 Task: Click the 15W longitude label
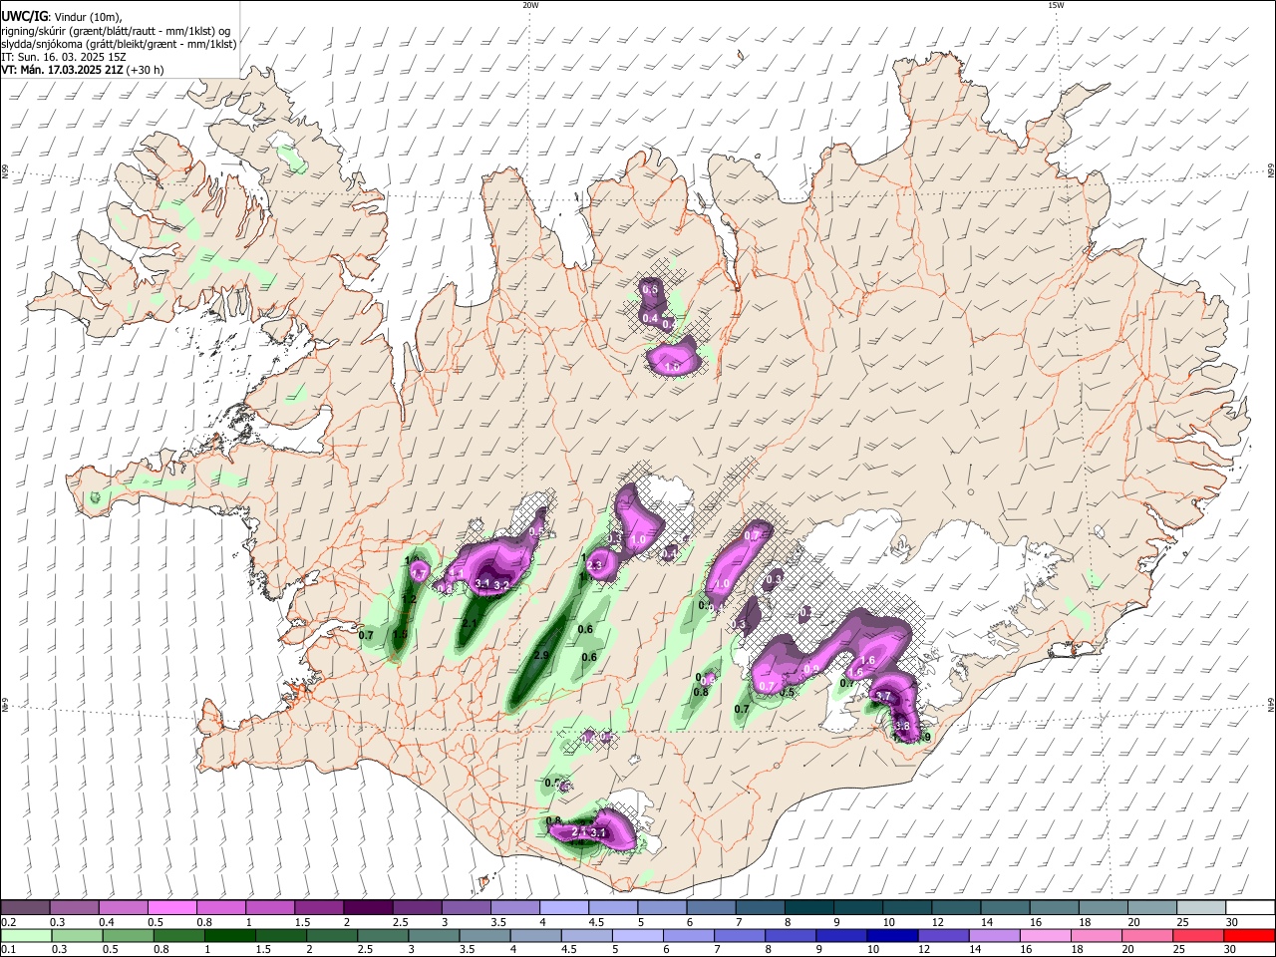click(x=1056, y=5)
